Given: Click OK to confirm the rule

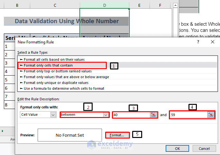Looking at the screenshot, I should pos(177,149).
